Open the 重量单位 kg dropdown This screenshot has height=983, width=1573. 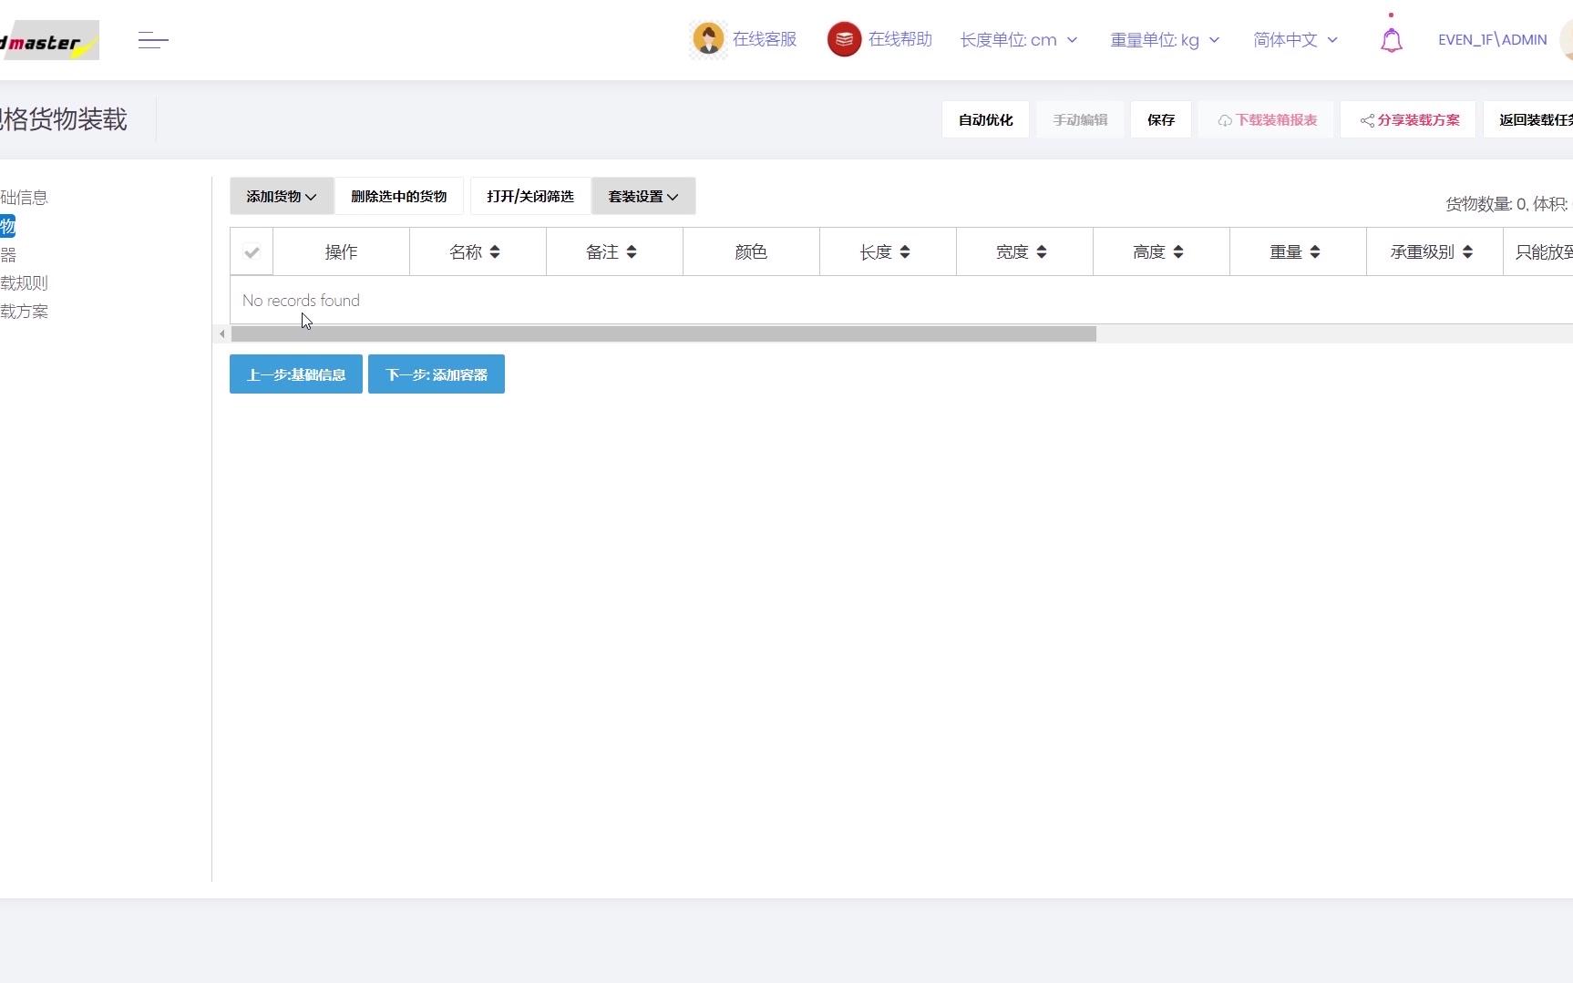[1165, 40]
